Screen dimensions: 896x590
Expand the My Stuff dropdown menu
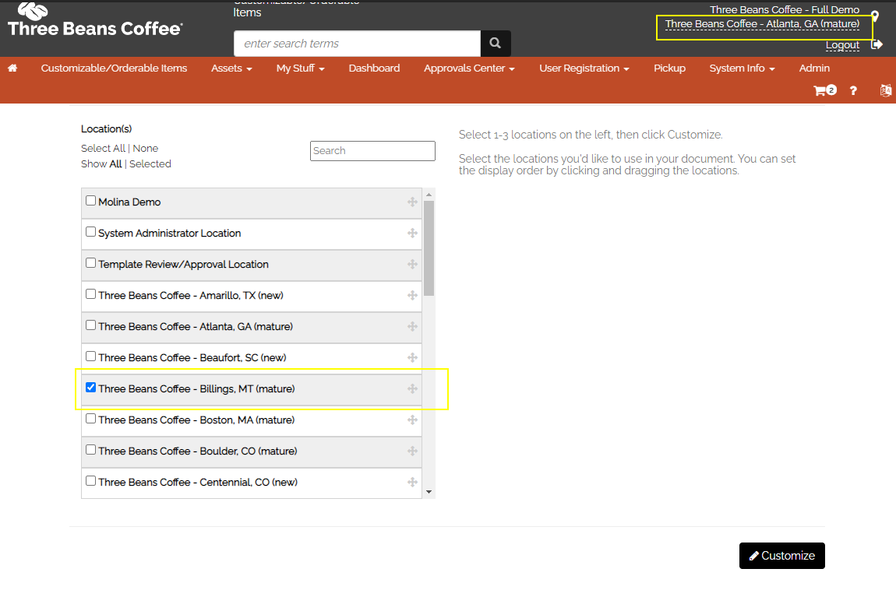pyautogui.click(x=301, y=68)
